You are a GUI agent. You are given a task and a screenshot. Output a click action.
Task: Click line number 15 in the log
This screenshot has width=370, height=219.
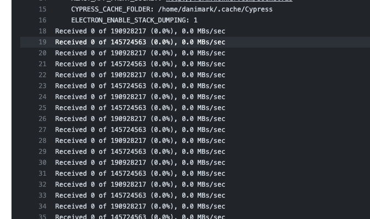click(43, 9)
